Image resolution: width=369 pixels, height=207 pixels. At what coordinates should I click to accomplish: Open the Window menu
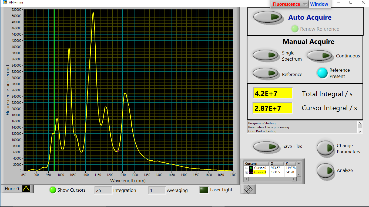tap(319, 4)
